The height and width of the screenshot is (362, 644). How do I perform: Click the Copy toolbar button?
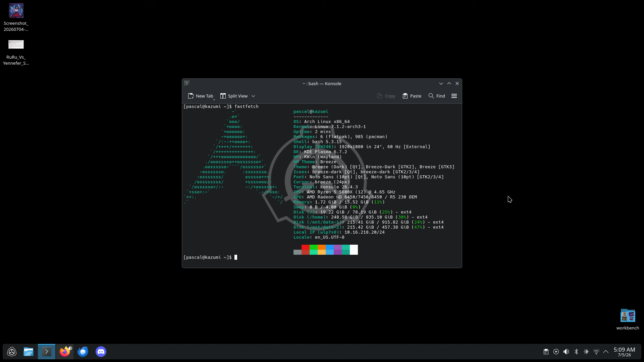point(386,96)
